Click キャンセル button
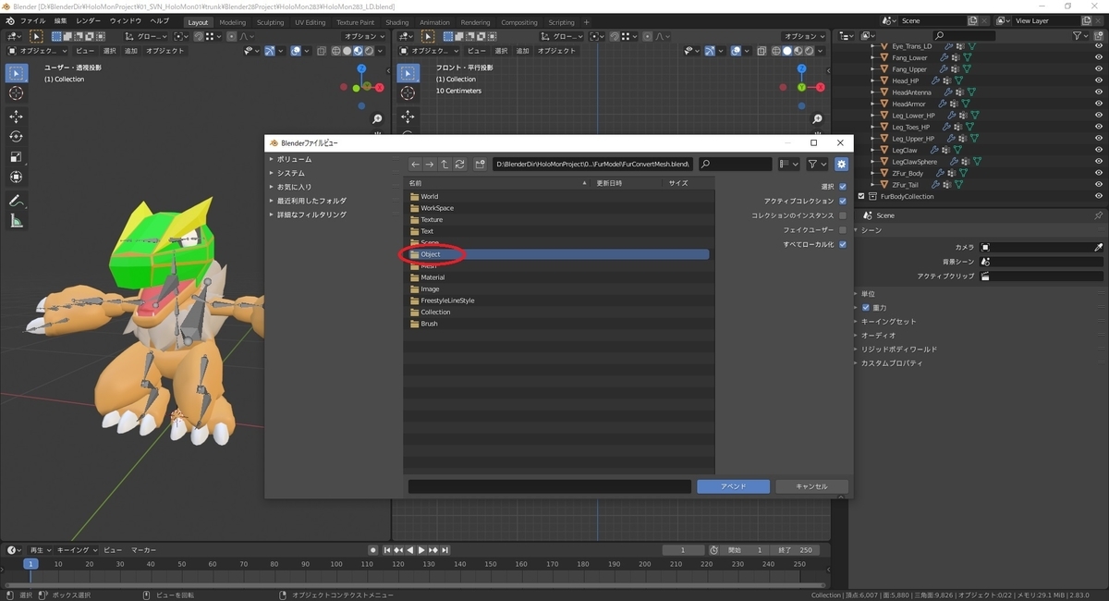The height and width of the screenshot is (601, 1109). tap(810, 486)
